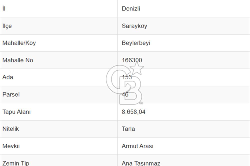Select the Sarayköy district value
The image size is (250, 166).
click(134, 26)
